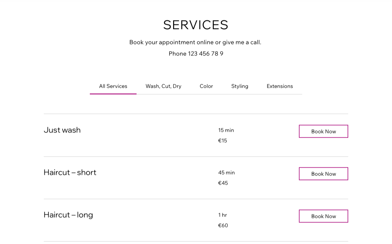Image resolution: width=392 pixels, height=244 pixels.
Task: Select the Extensions tab
Action: (x=280, y=86)
